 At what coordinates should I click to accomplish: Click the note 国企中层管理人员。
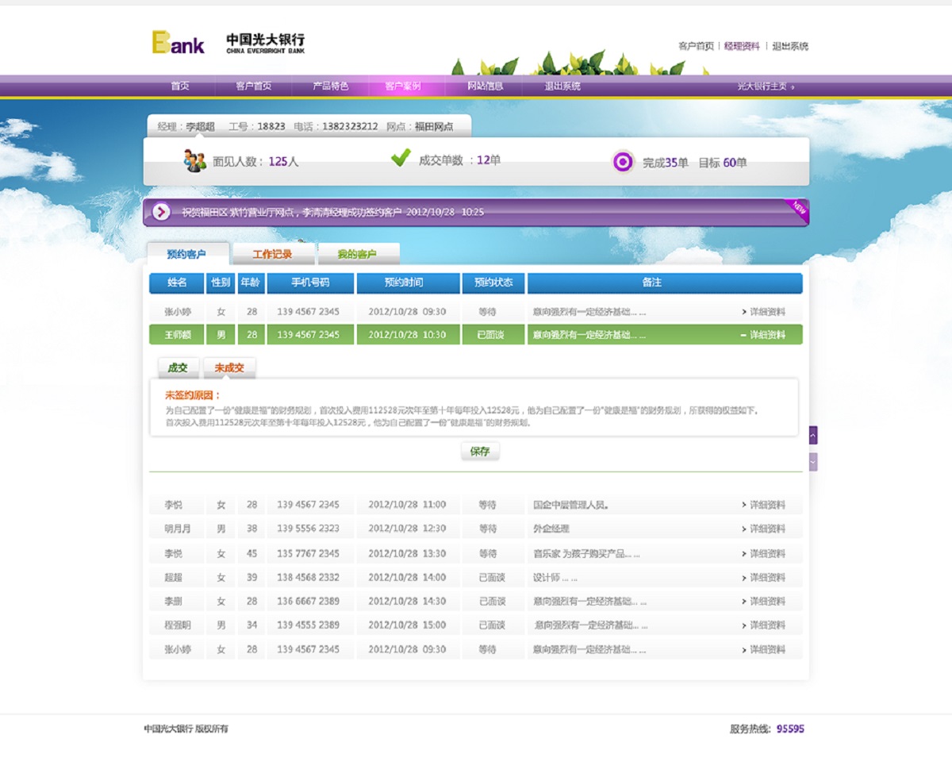click(571, 505)
